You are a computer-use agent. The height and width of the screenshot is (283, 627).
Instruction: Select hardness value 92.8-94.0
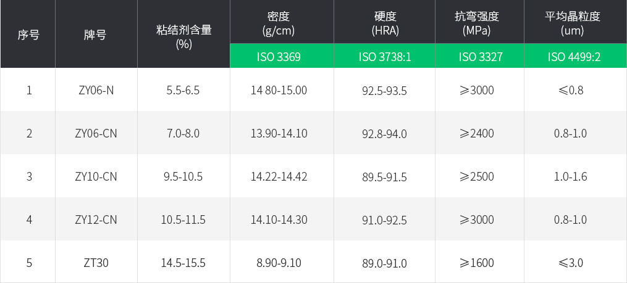(x=384, y=134)
